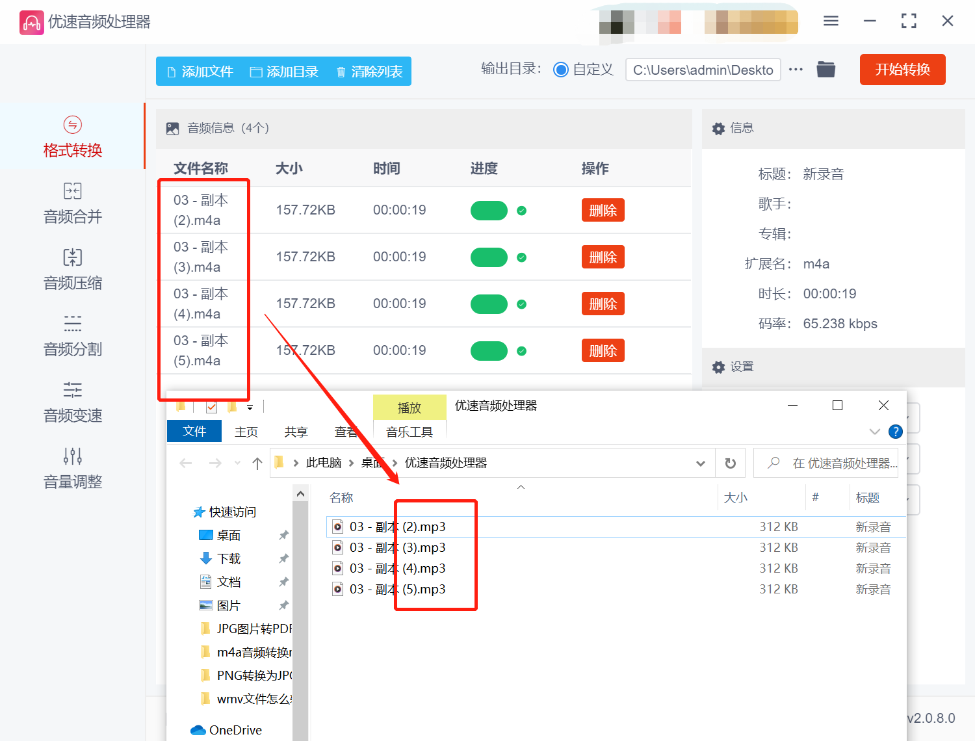Image resolution: width=975 pixels, height=741 pixels.
Task: Expand the address bar dropdown in File Explorer
Action: [701, 463]
